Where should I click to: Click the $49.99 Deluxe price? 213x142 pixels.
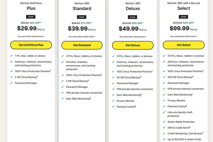129,29
